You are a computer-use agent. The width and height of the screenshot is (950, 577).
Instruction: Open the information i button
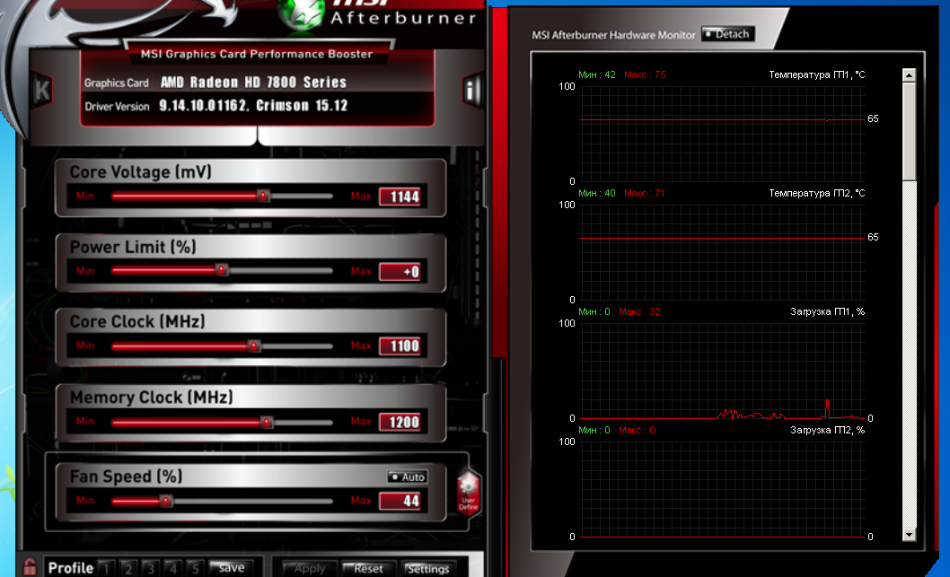(x=471, y=91)
